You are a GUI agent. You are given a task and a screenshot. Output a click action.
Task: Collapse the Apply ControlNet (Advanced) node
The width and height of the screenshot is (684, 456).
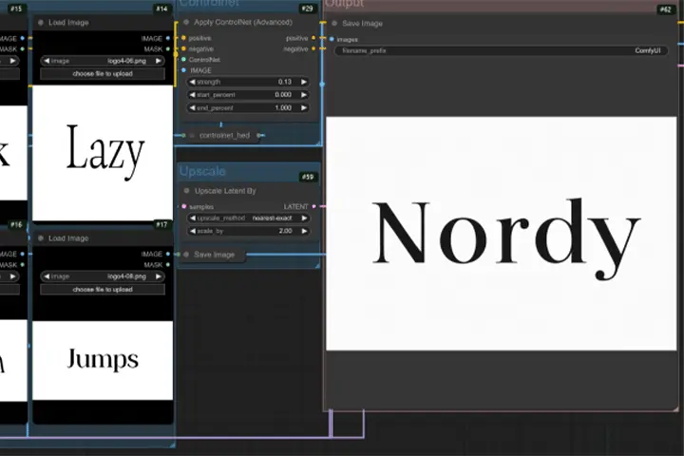click(x=186, y=22)
